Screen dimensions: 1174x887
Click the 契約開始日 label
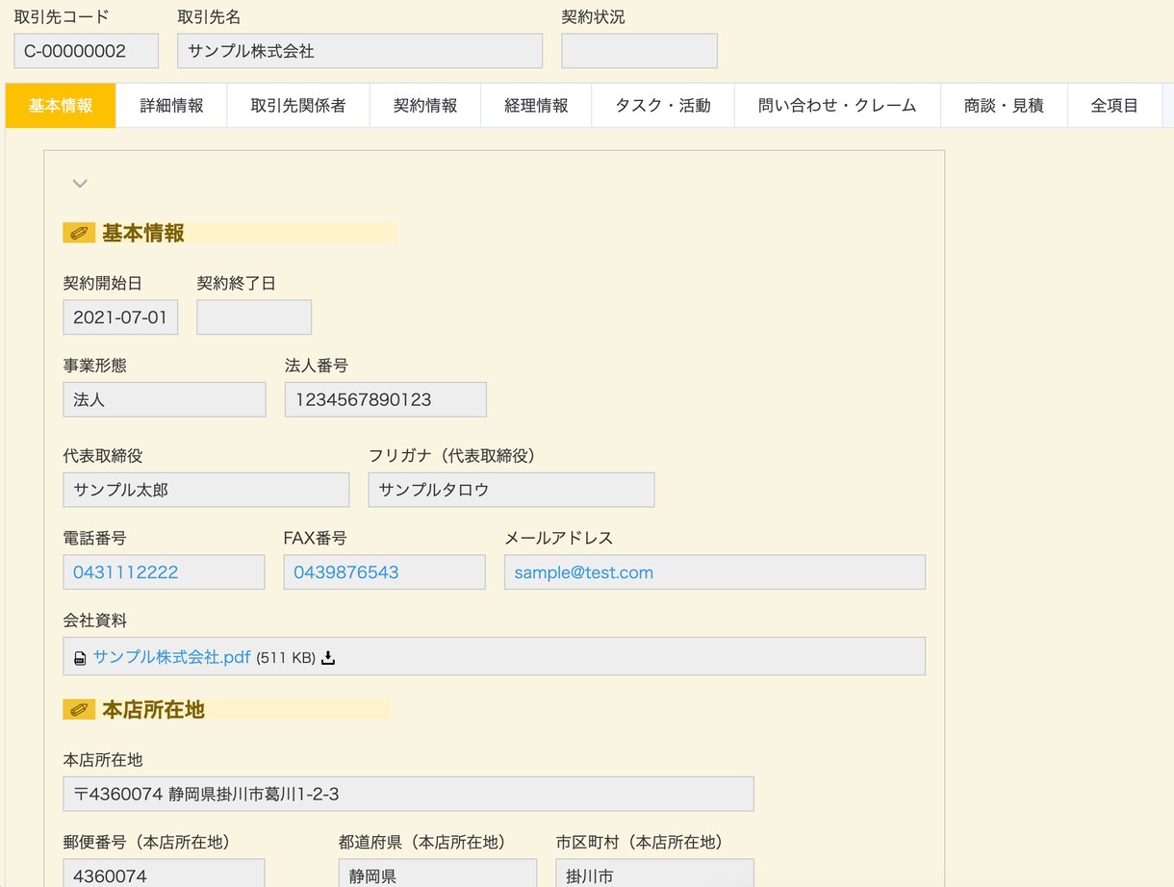click(x=103, y=284)
